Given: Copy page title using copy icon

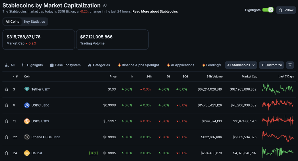Looking at the screenshot, I should (105, 5).
